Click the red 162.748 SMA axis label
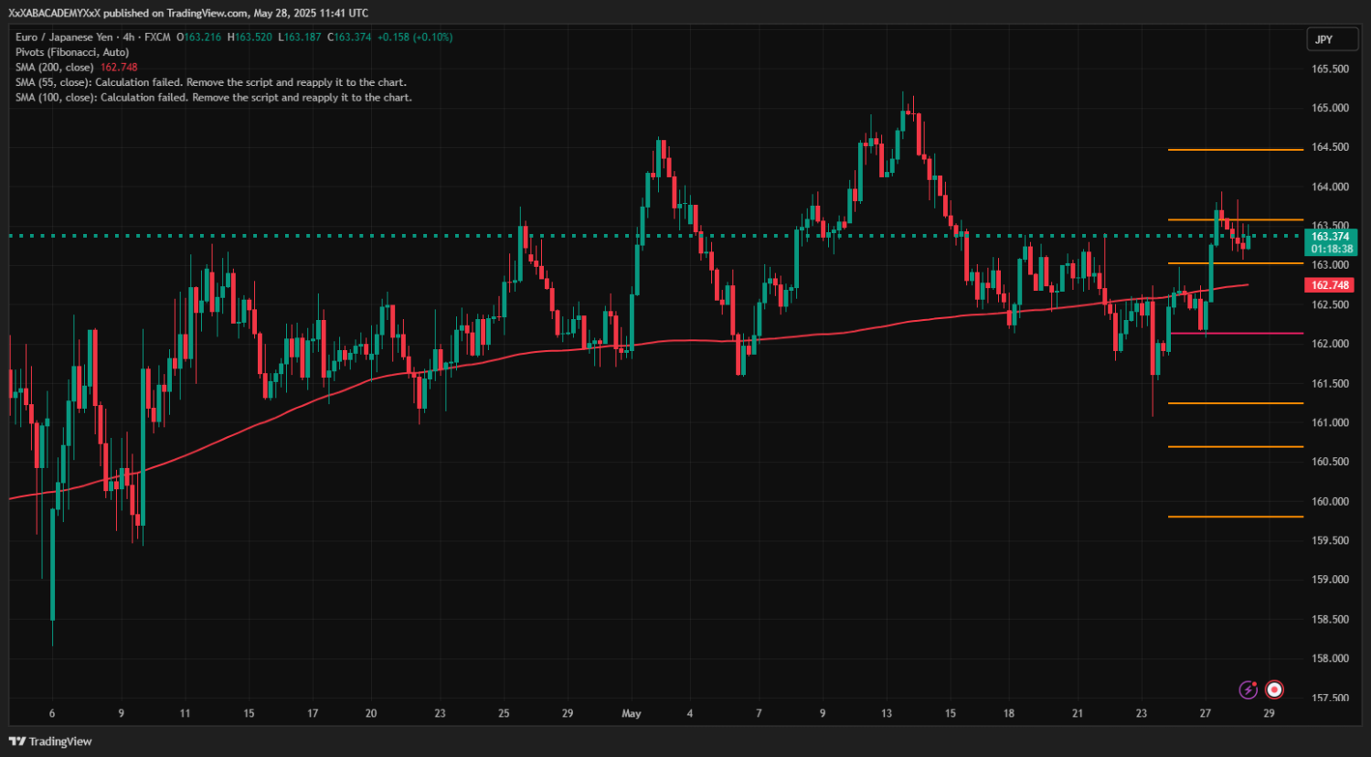This screenshot has width=1371, height=757. [1330, 285]
